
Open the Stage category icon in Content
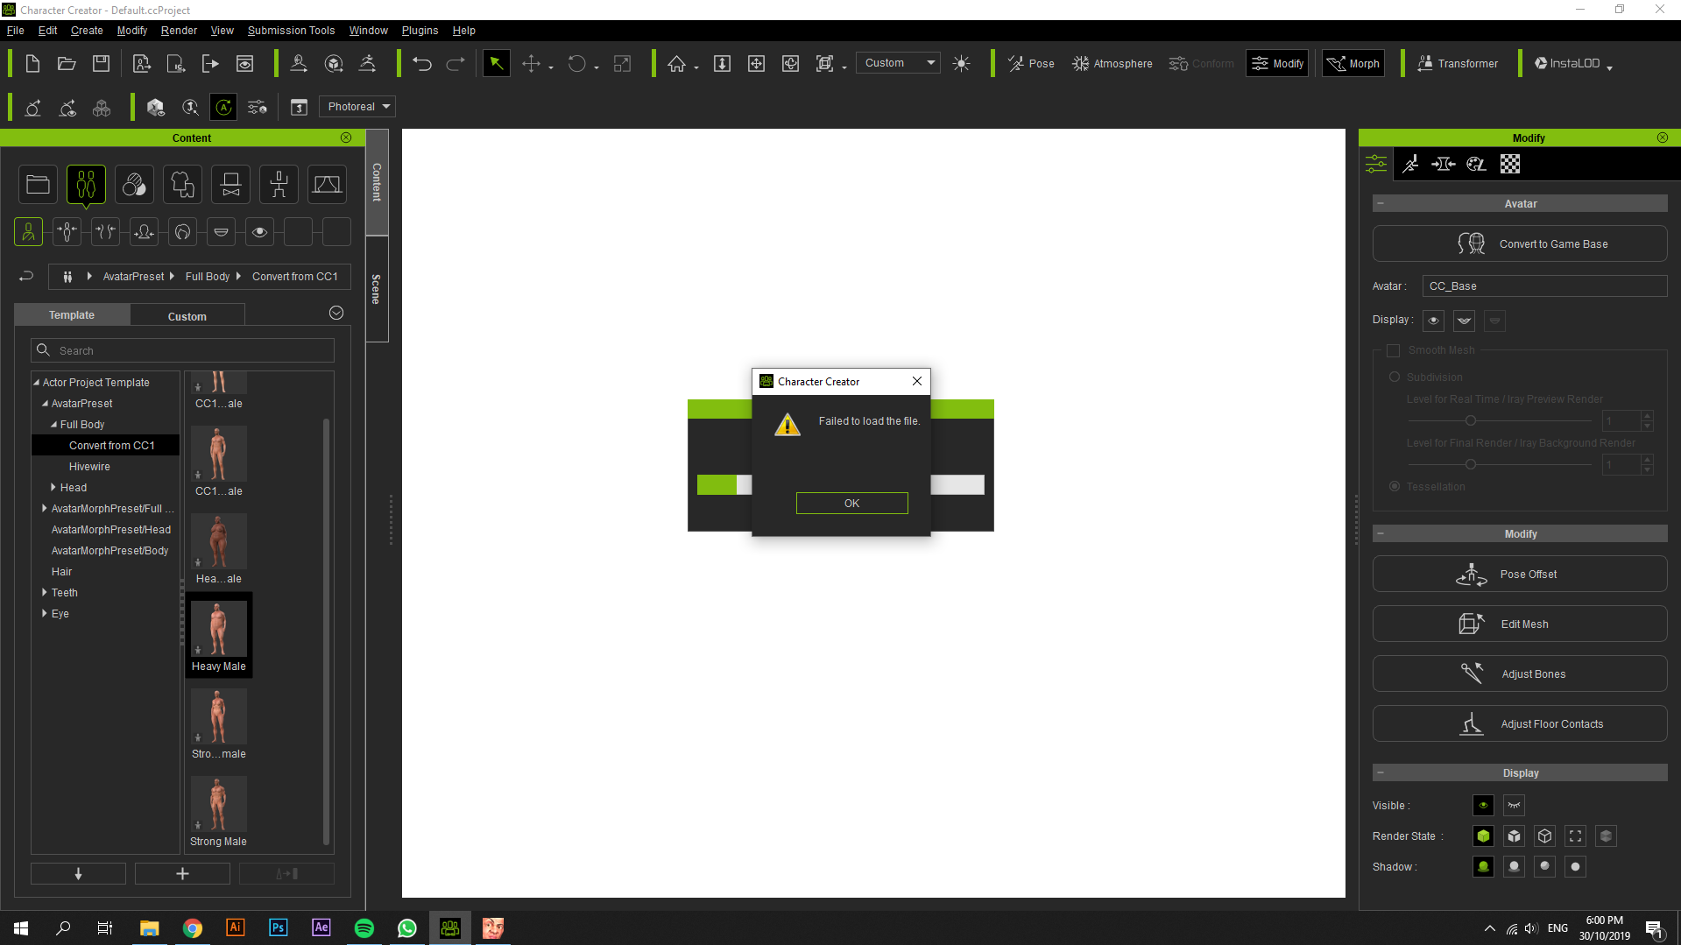tap(327, 185)
